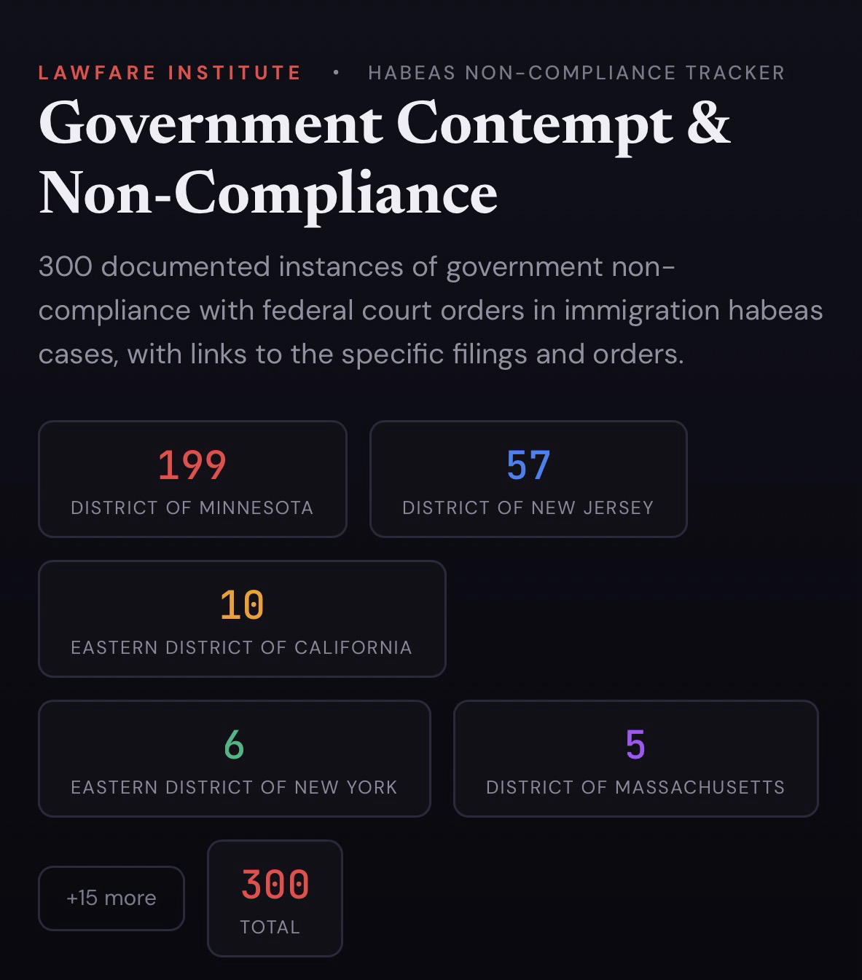Select the blue 57 count
The width and height of the screenshot is (862, 980).
(528, 465)
